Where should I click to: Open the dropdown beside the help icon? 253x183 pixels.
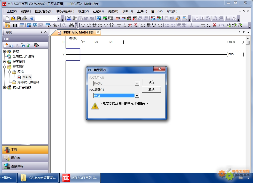(58, 19)
